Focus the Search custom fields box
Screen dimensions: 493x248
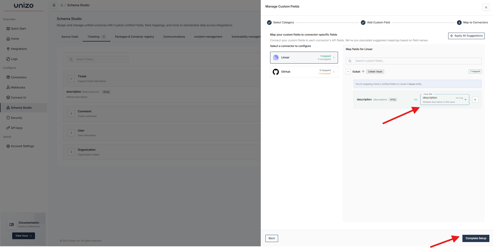tap(416, 61)
